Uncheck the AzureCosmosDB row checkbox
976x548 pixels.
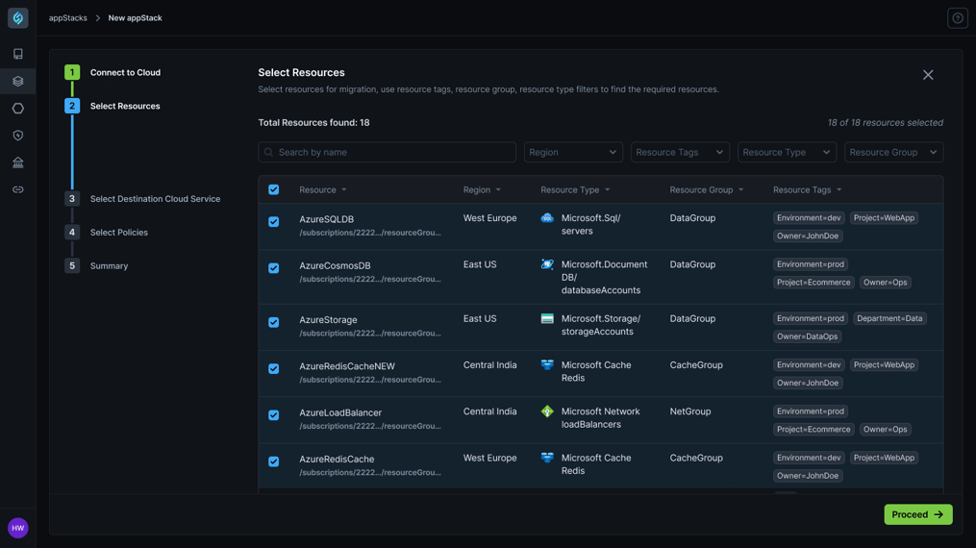[x=274, y=268]
